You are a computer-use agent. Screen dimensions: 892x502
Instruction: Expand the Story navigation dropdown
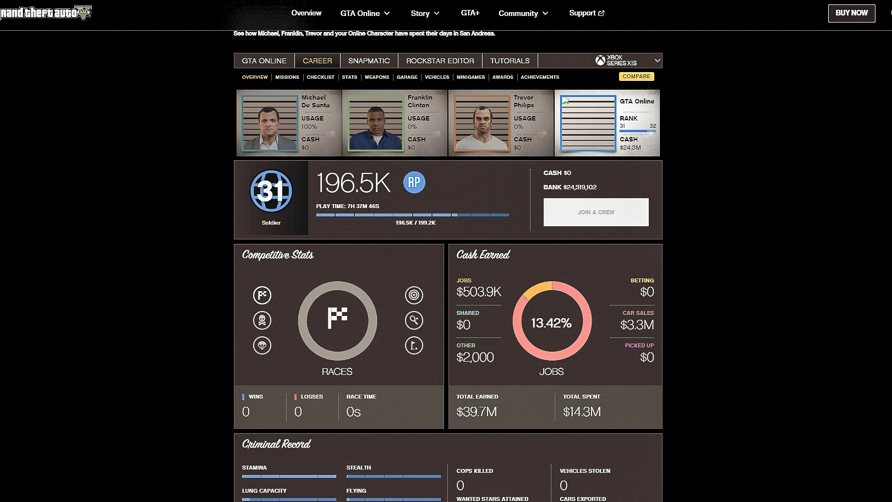(x=425, y=13)
